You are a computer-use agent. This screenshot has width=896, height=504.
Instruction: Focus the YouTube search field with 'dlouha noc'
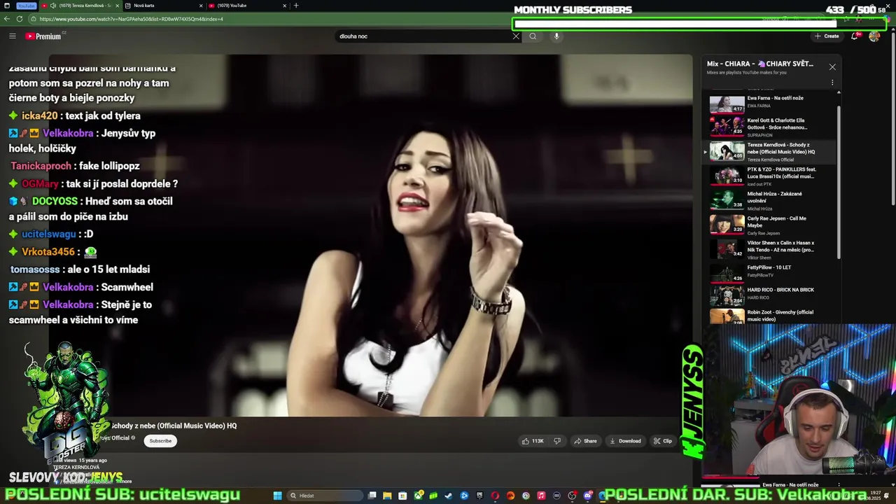(x=423, y=36)
